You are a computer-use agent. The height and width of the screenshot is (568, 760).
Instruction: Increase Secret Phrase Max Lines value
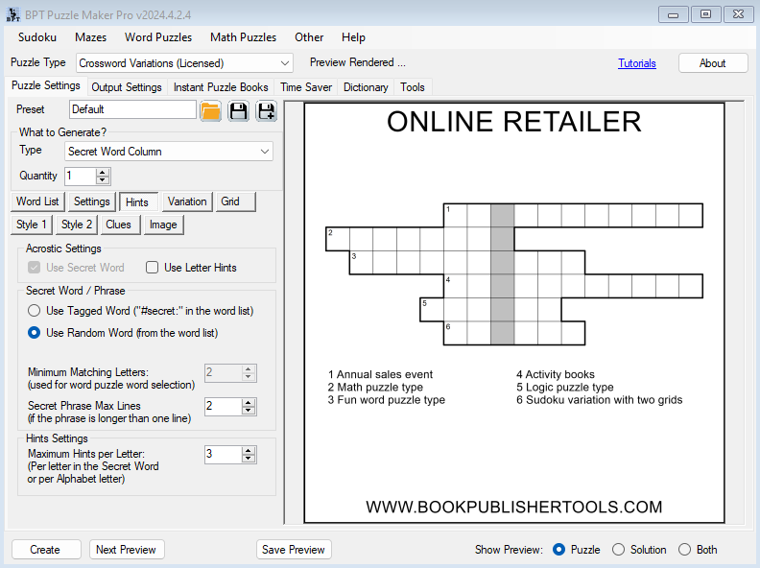tap(249, 402)
